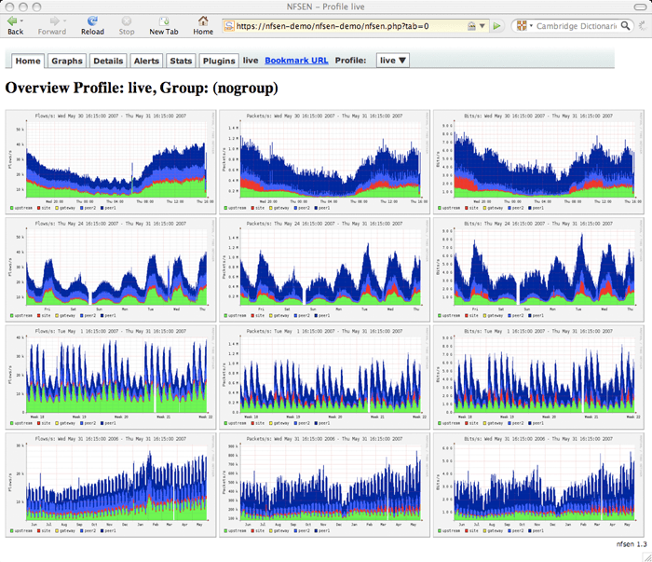The image size is (652, 562).
Task: Click the lock icon in the address bar
Action: 471,26
